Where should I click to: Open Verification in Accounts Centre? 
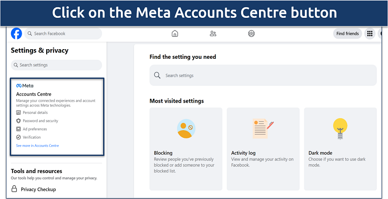tap(32, 137)
